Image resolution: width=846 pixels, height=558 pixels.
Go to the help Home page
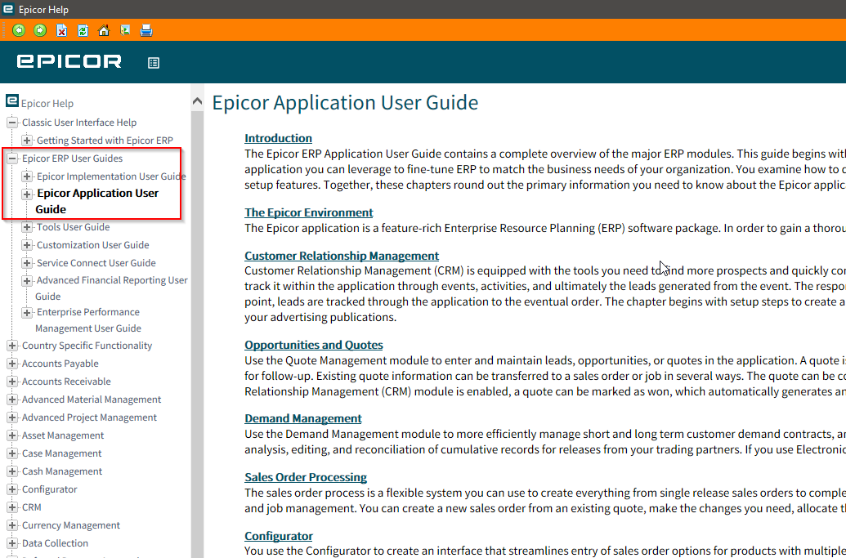tap(104, 31)
